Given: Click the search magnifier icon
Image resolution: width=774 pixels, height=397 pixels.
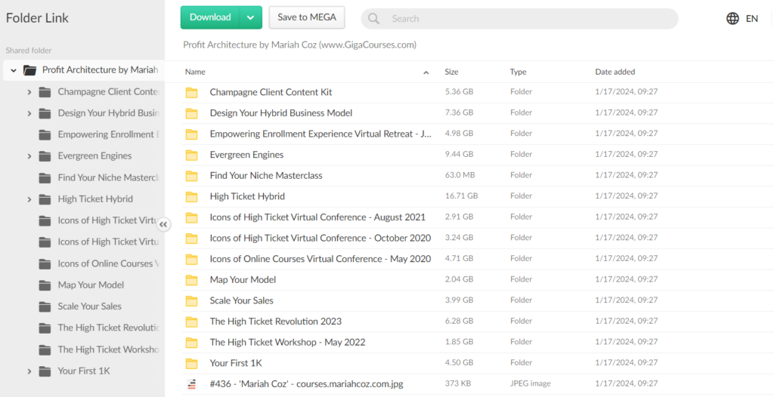Looking at the screenshot, I should 373,19.
